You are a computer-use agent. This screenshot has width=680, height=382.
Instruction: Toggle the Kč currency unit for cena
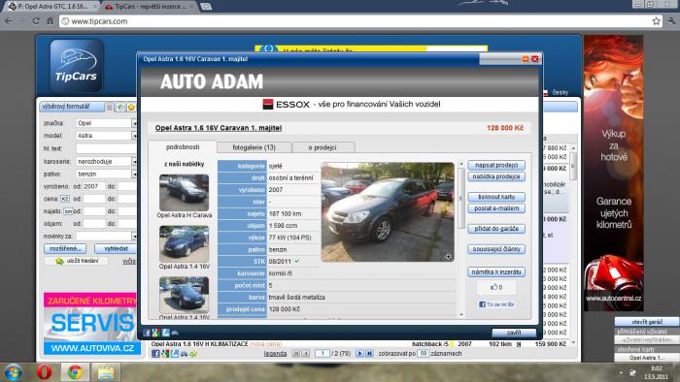(65, 199)
